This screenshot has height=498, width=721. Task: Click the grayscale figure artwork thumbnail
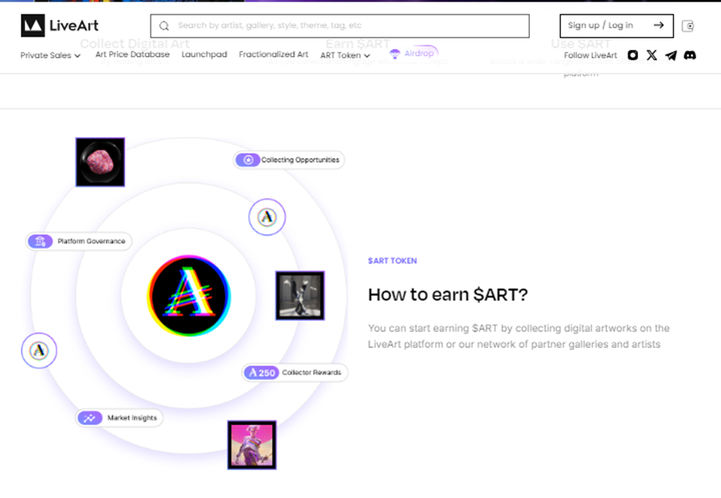coord(300,295)
